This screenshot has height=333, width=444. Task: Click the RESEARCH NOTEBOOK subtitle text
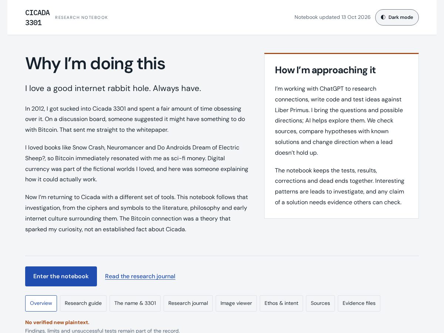coord(81,18)
